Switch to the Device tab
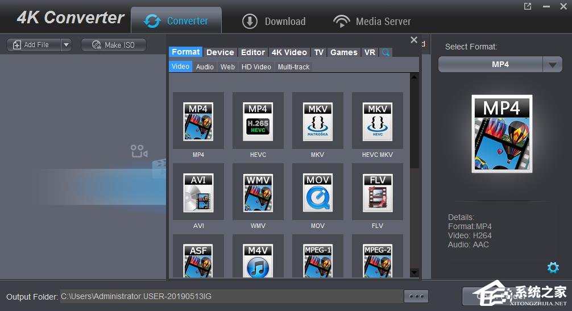 pos(220,52)
